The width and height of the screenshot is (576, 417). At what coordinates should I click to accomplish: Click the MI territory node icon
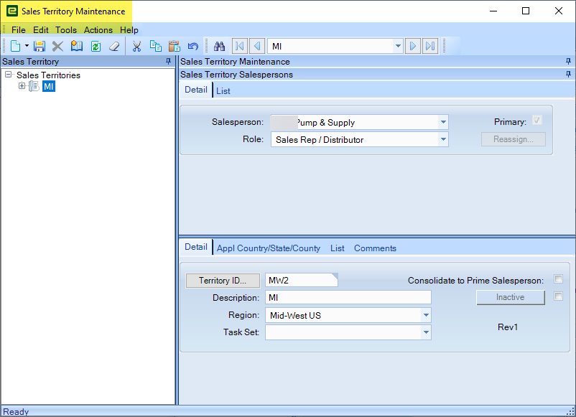click(34, 86)
